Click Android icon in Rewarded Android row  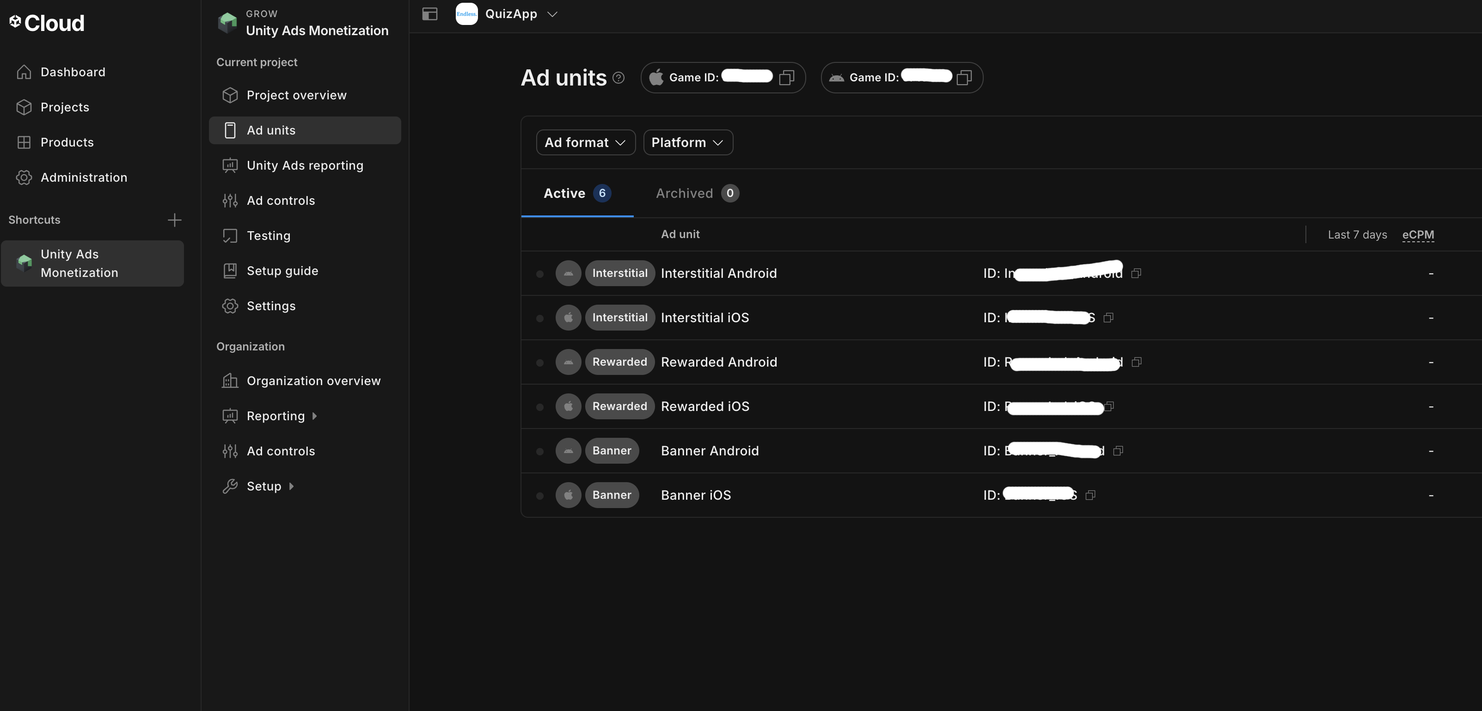(x=568, y=362)
